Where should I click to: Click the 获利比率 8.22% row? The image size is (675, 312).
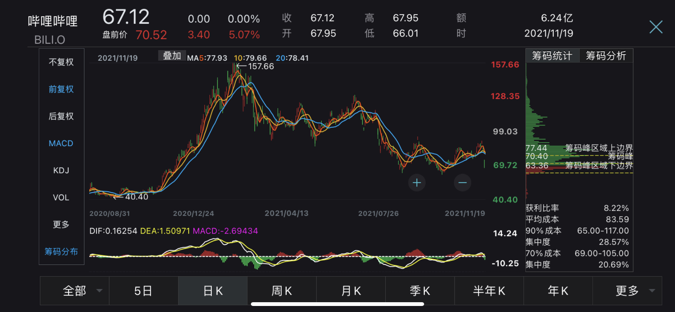point(577,208)
